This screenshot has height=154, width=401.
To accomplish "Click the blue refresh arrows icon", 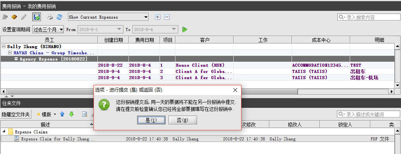I will point(59,17).
